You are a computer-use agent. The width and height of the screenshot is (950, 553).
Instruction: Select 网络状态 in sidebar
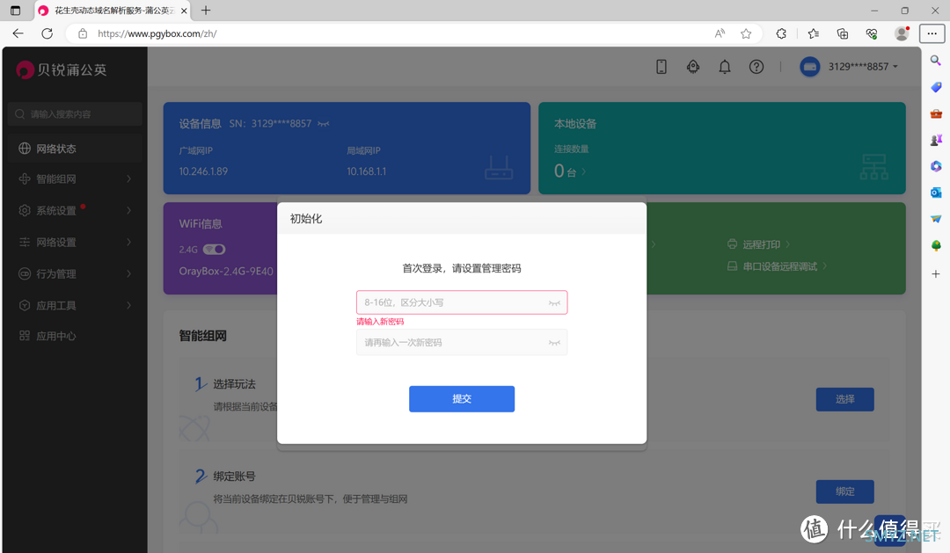coord(75,149)
